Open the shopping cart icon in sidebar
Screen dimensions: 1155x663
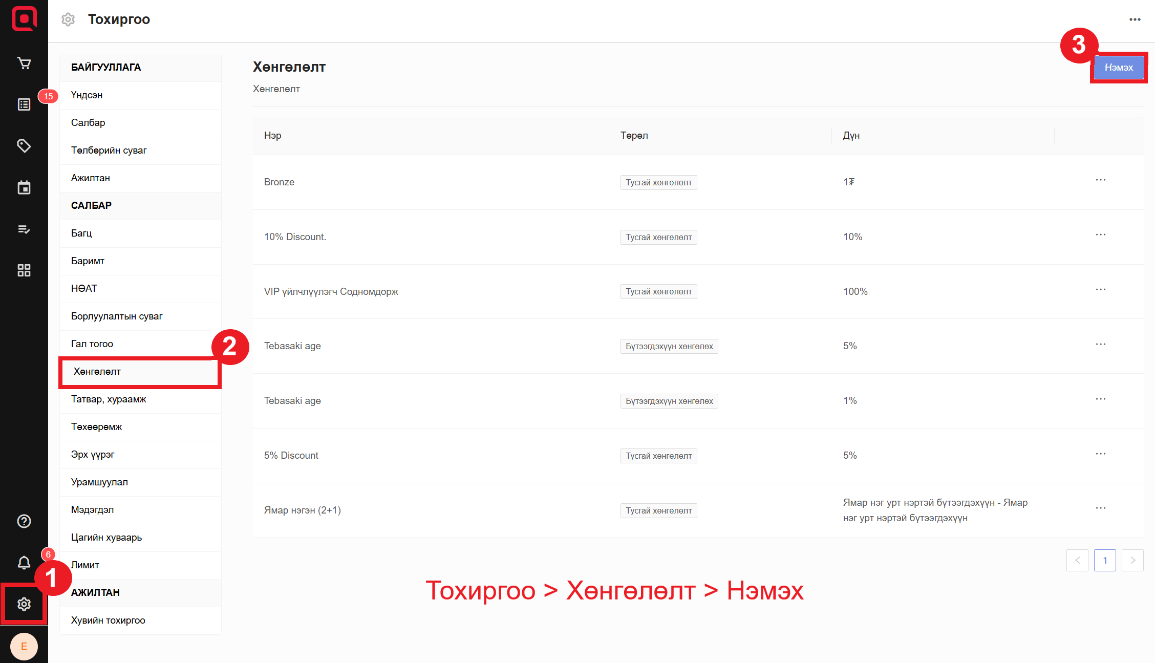(x=24, y=63)
